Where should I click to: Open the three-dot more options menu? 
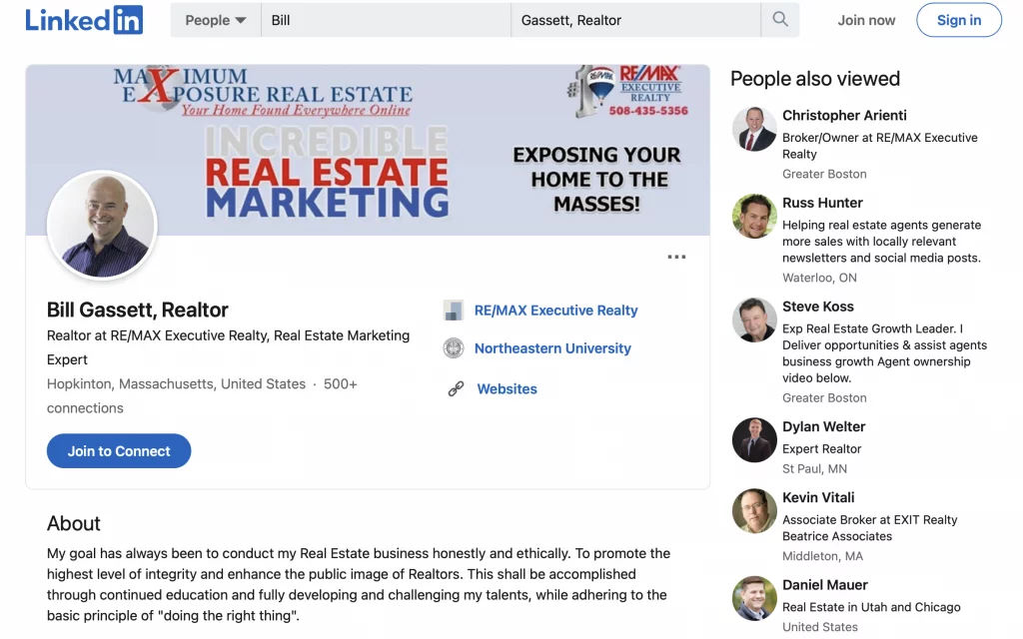click(676, 257)
